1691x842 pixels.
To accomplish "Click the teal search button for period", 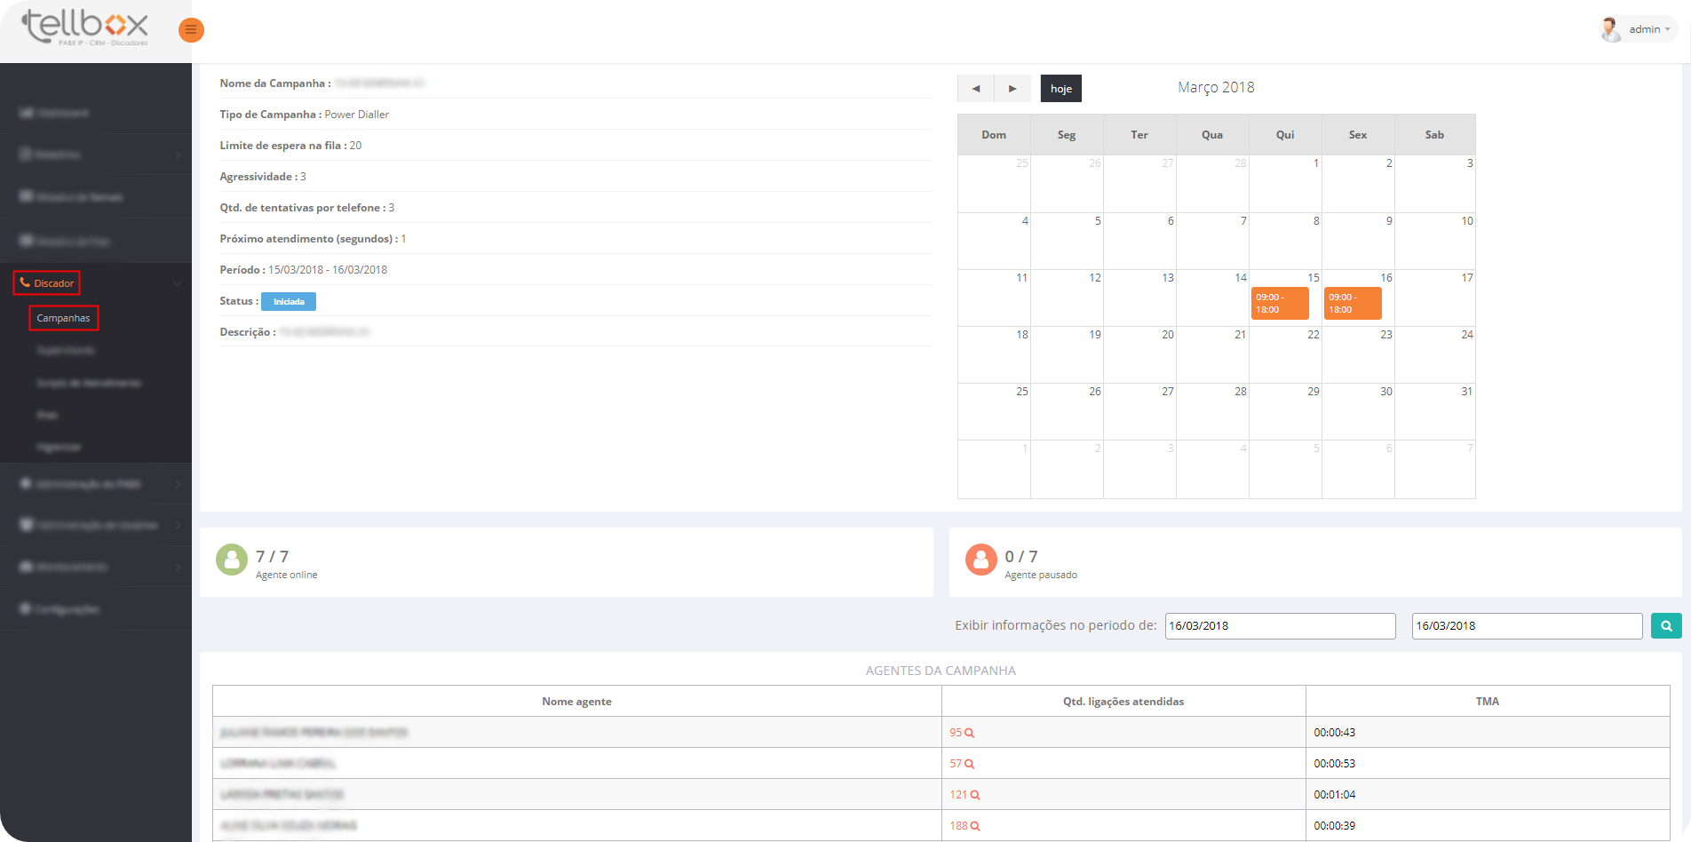I will click(x=1666, y=626).
